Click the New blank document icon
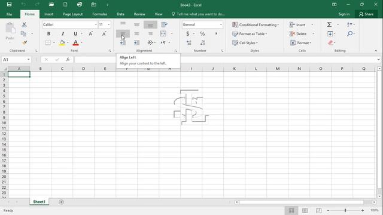 [65, 4]
